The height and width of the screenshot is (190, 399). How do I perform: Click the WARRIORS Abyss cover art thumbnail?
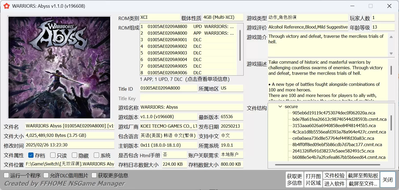coord(59,67)
